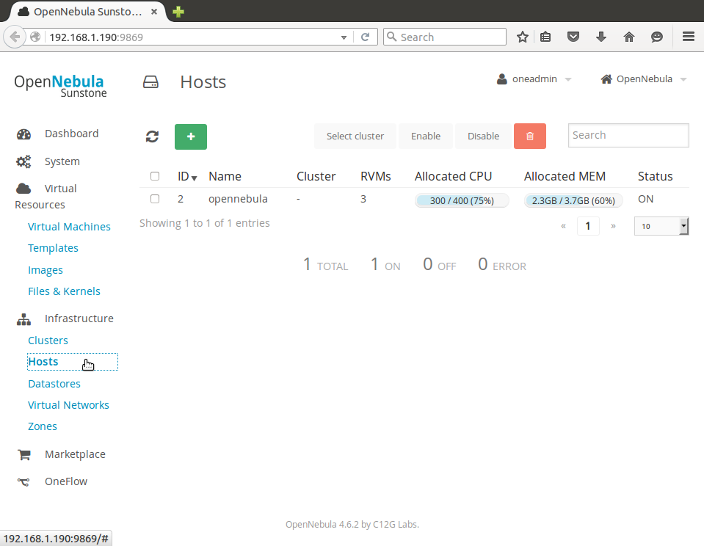Open the oneadmin user dropdown
This screenshot has height=546, width=704.
click(x=534, y=79)
